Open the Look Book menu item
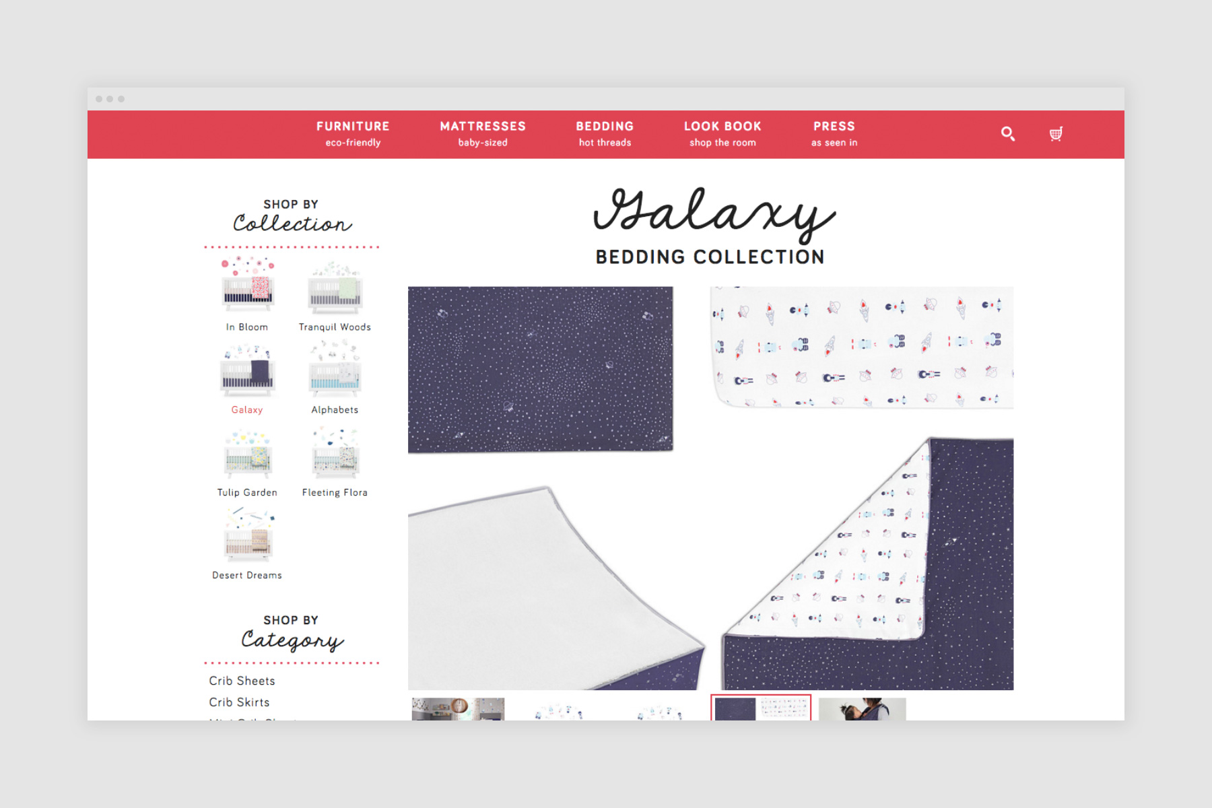The image size is (1212, 808). pos(722,133)
